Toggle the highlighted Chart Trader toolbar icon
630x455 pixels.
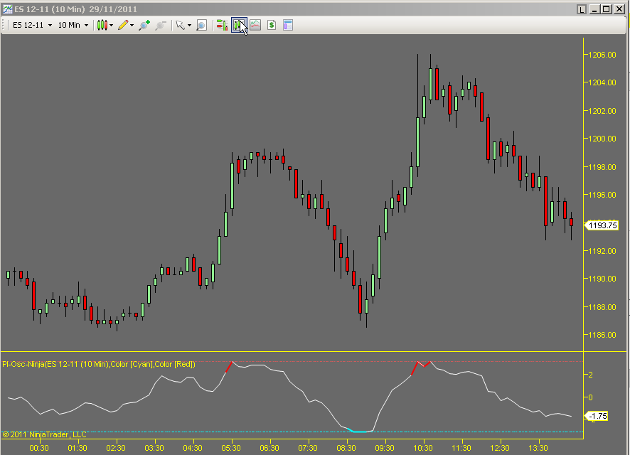tap(238, 25)
